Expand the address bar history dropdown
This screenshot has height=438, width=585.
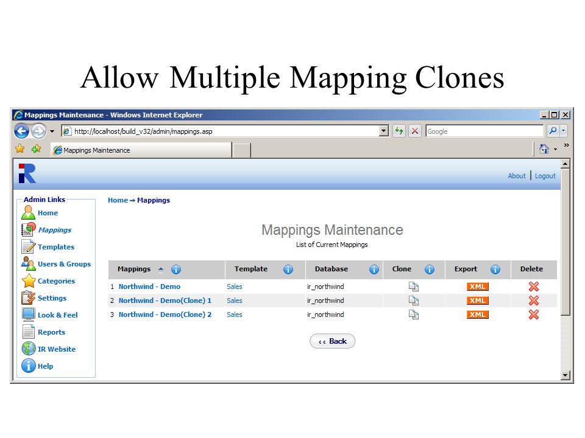[383, 131]
